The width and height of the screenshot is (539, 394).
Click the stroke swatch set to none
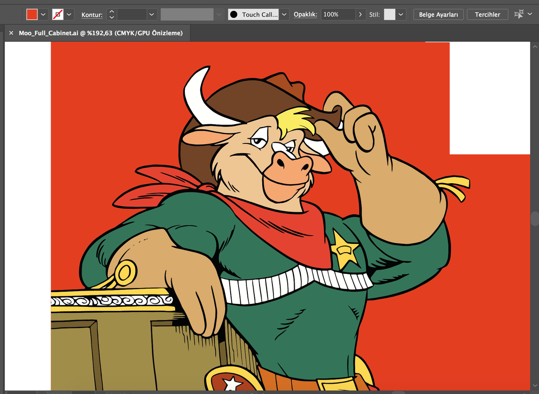pos(58,14)
